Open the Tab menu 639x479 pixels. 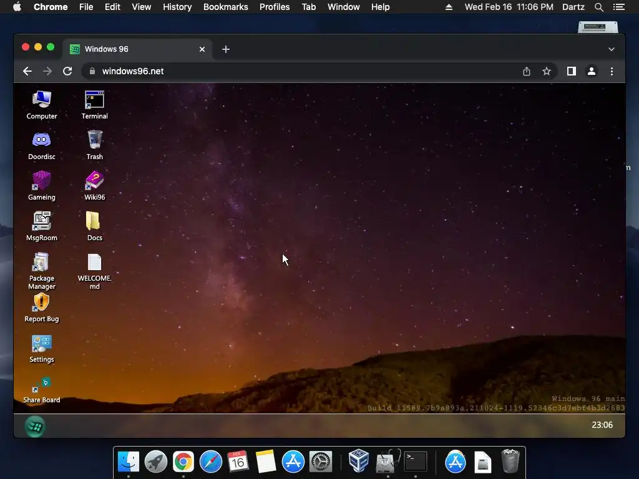[309, 7]
